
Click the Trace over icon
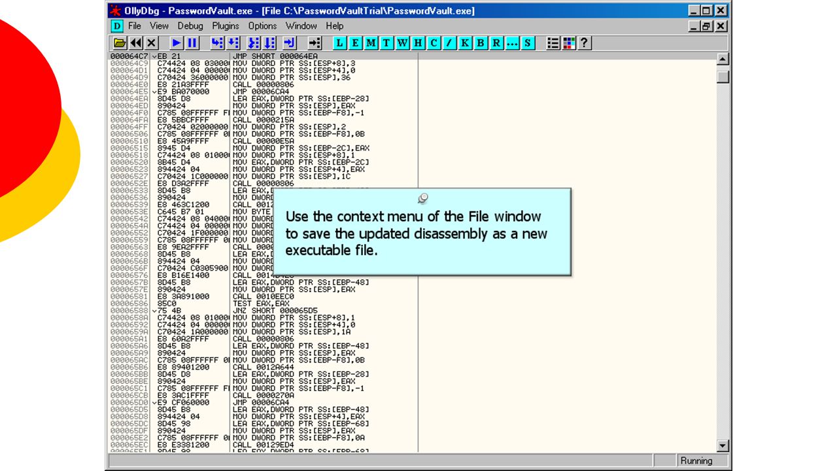point(269,43)
